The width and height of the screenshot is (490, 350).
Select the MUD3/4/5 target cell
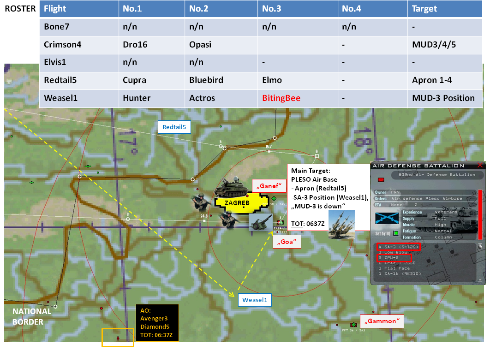(445, 45)
